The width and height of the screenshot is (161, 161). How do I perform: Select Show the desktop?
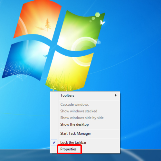point(85,124)
